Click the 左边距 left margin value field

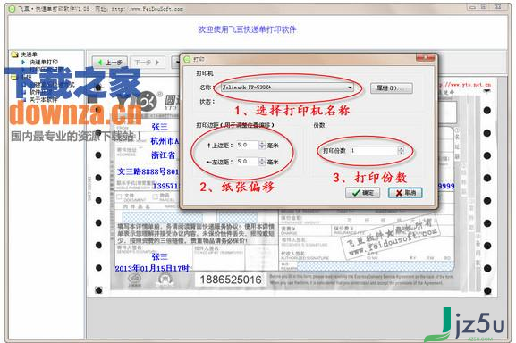(247, 162)
